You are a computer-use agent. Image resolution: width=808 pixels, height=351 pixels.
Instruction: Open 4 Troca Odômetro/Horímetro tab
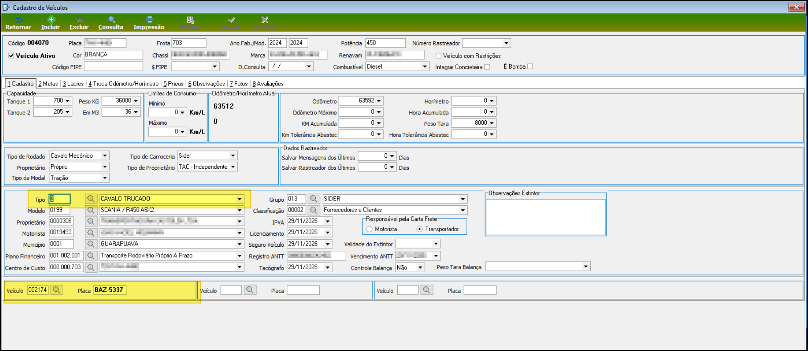pyautogui.click(x=123, y=84)
